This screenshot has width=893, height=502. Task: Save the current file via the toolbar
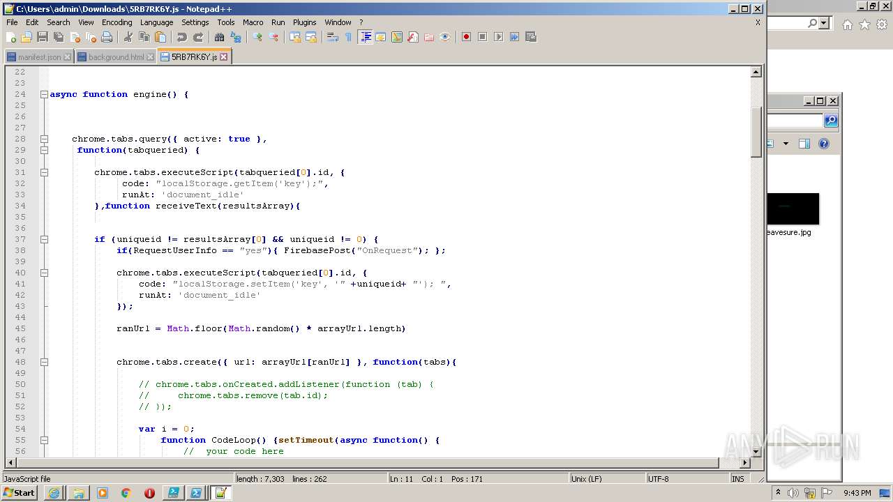[x=43, y=37]
